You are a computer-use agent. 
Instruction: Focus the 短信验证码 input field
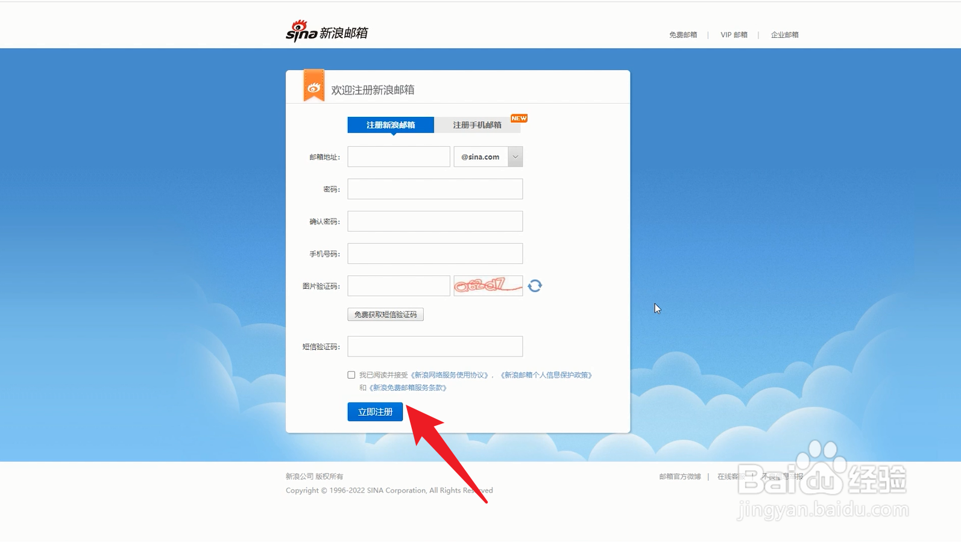pos(435,346)
